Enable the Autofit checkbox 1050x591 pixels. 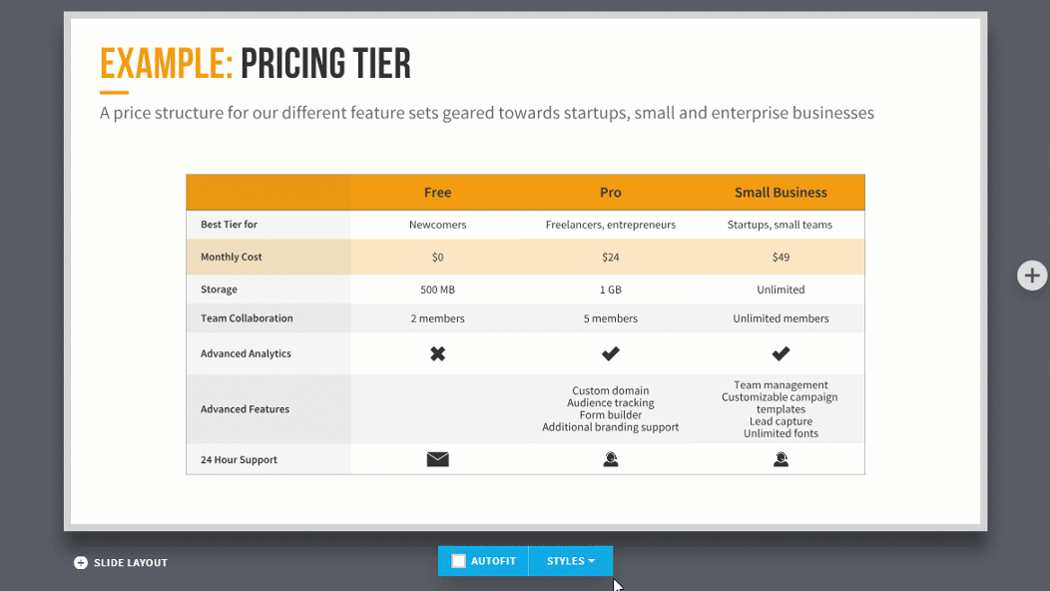(x=459, y=561)
